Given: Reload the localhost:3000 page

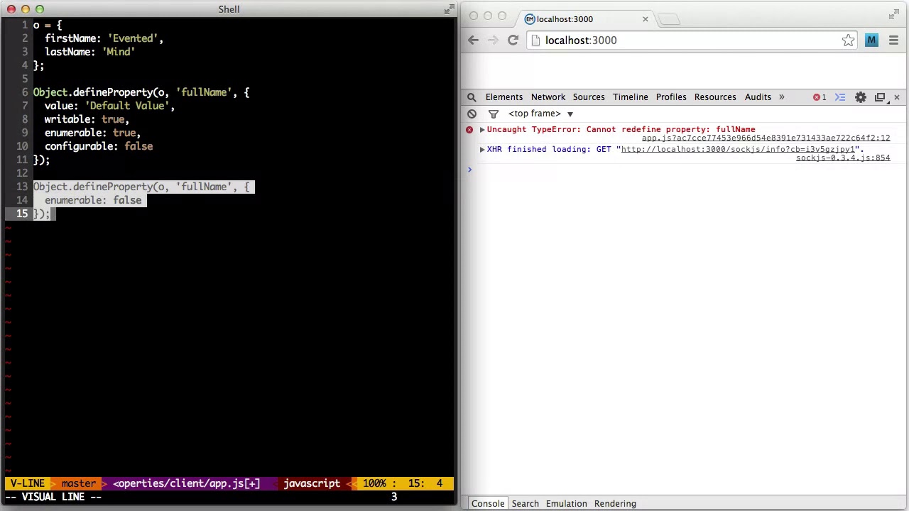Looking at the screenshot, I should 513,40.
